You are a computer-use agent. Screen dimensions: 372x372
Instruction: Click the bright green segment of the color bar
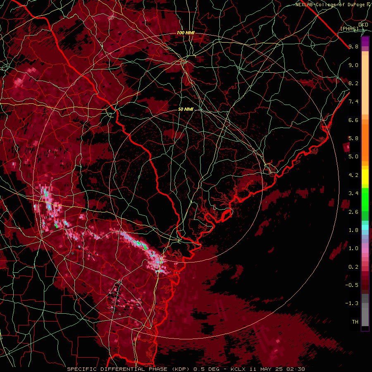coord(365,199)
